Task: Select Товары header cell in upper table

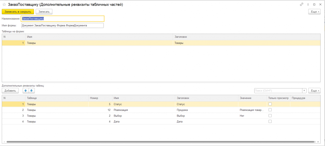Action: click(x=247, y=43)
